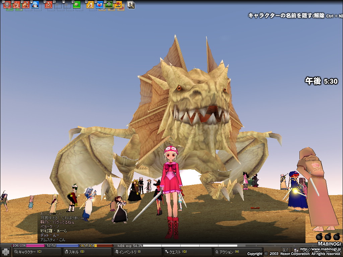Cast the F10 winged heart Healing skill

pos(99,5)
